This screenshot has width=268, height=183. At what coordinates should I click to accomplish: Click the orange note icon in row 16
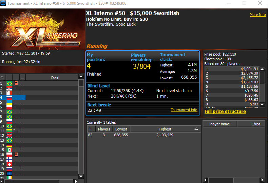pos(16,155)
